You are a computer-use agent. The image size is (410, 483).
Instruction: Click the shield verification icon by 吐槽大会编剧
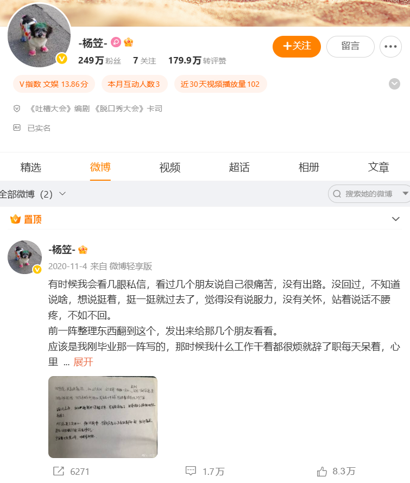17,109
